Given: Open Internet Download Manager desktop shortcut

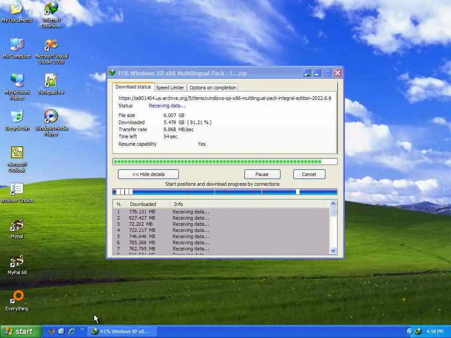Looking at the screenshot, I should pos(51,15).
